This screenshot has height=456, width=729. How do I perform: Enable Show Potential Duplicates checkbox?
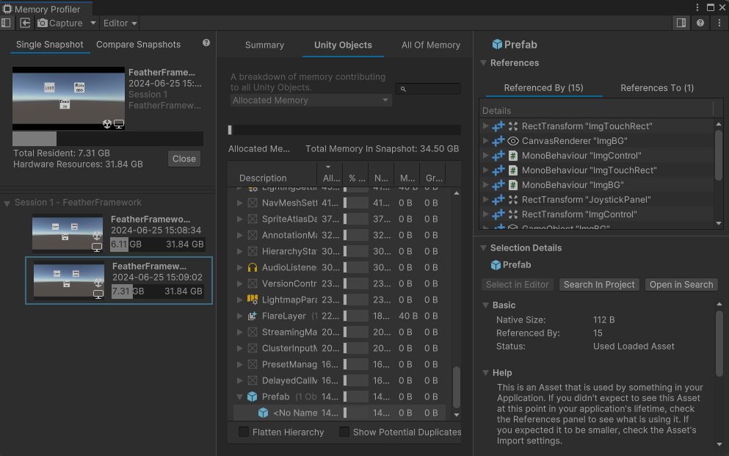coord(344,432)
